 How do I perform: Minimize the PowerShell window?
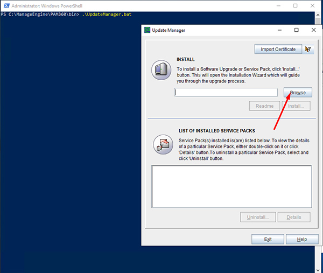click(278, 6)
